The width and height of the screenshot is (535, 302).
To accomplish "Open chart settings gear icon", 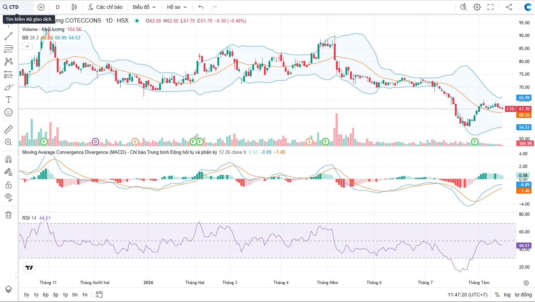I will point(477,7).
